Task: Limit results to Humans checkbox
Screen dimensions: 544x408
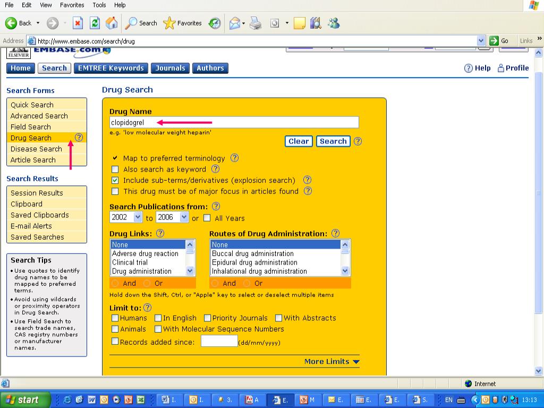Action: tap(115, 318)
